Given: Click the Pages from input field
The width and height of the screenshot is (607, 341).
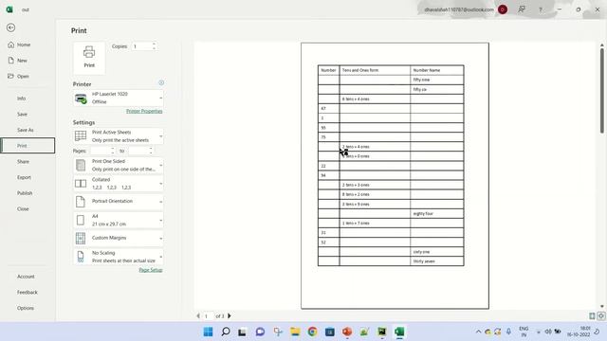Looking at the screenshot, I should click(x=101, y=151).
